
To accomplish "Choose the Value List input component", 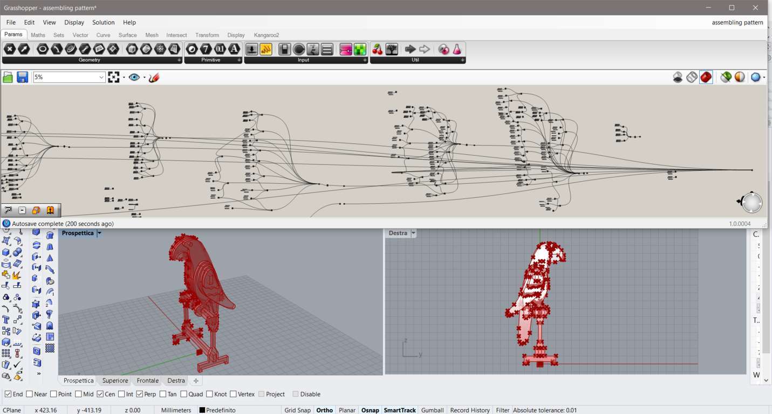I will click(x=327, y=50).
